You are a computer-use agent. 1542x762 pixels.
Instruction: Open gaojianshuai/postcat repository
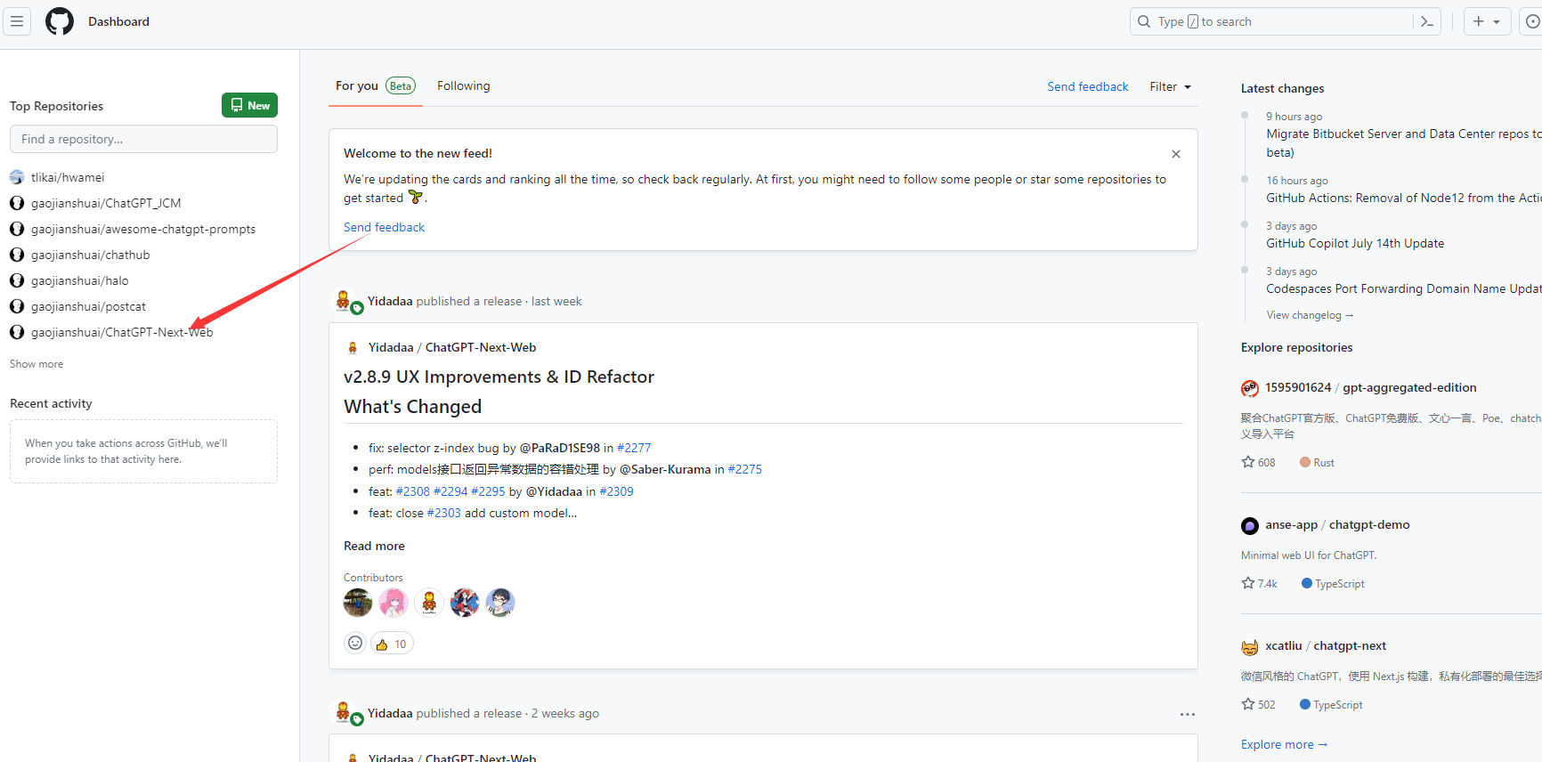pyautogui.click(x=88, y=306)
